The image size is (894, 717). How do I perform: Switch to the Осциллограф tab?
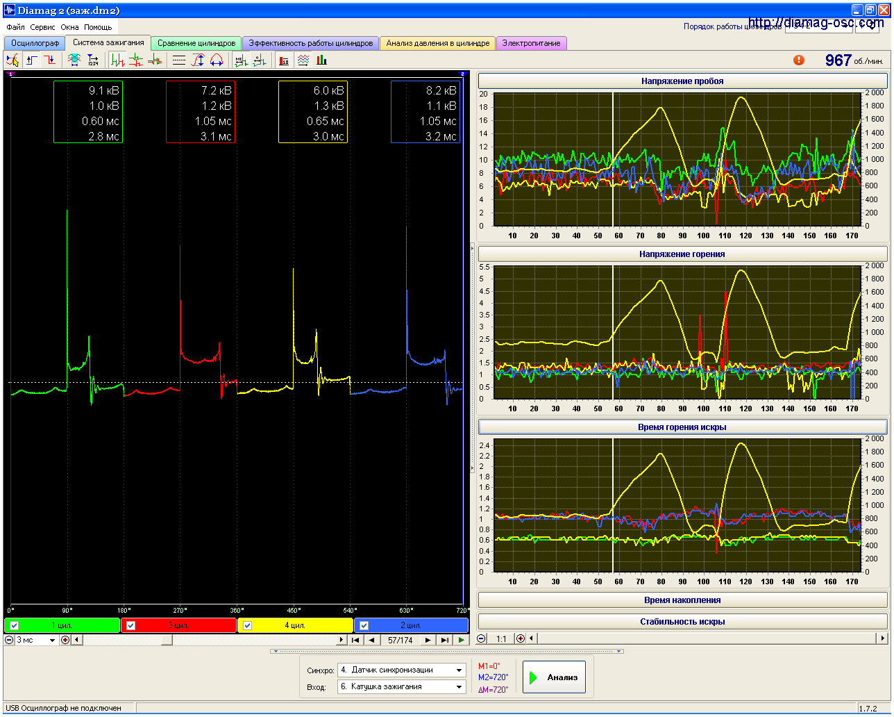click(x=35, y=43)
